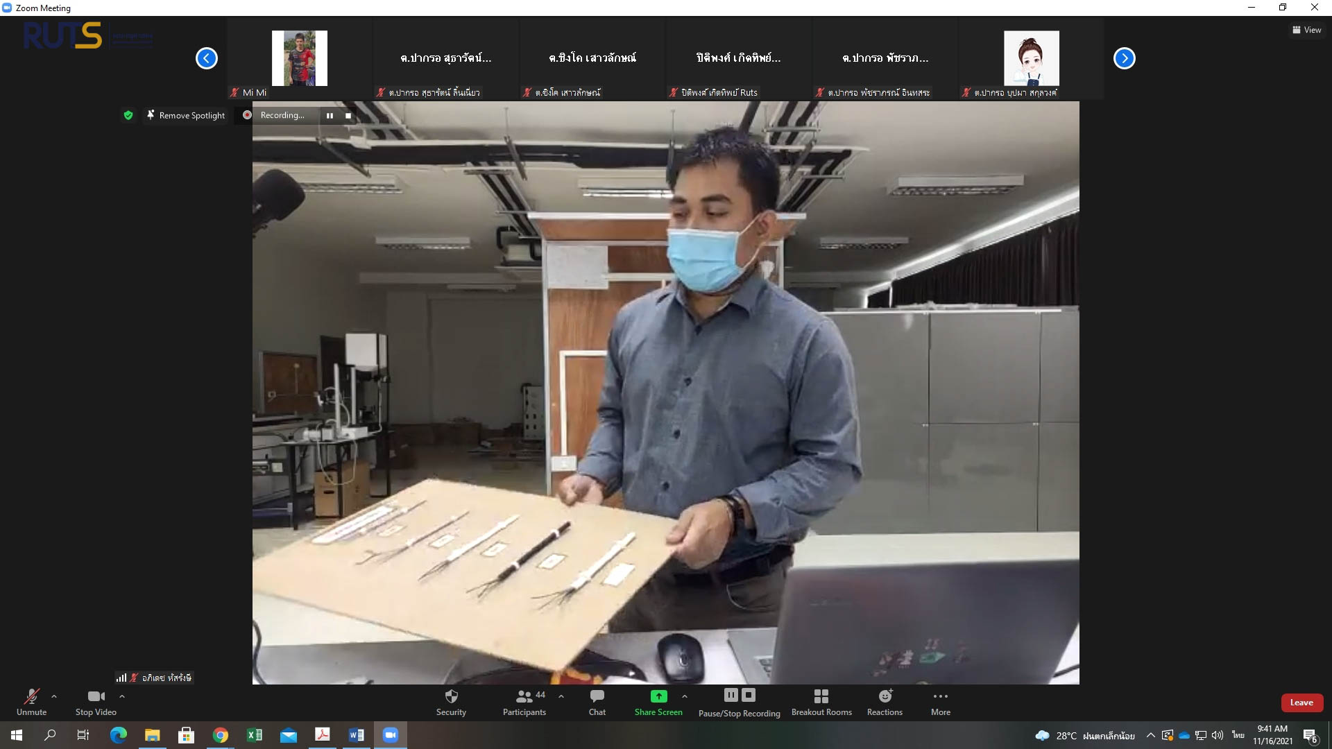Open OneDrive cloud icon in tray
This screenshot has width=1332, height=749.
click(1184, 735)
